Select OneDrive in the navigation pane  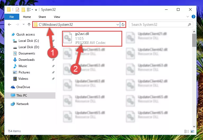[23, 87]
